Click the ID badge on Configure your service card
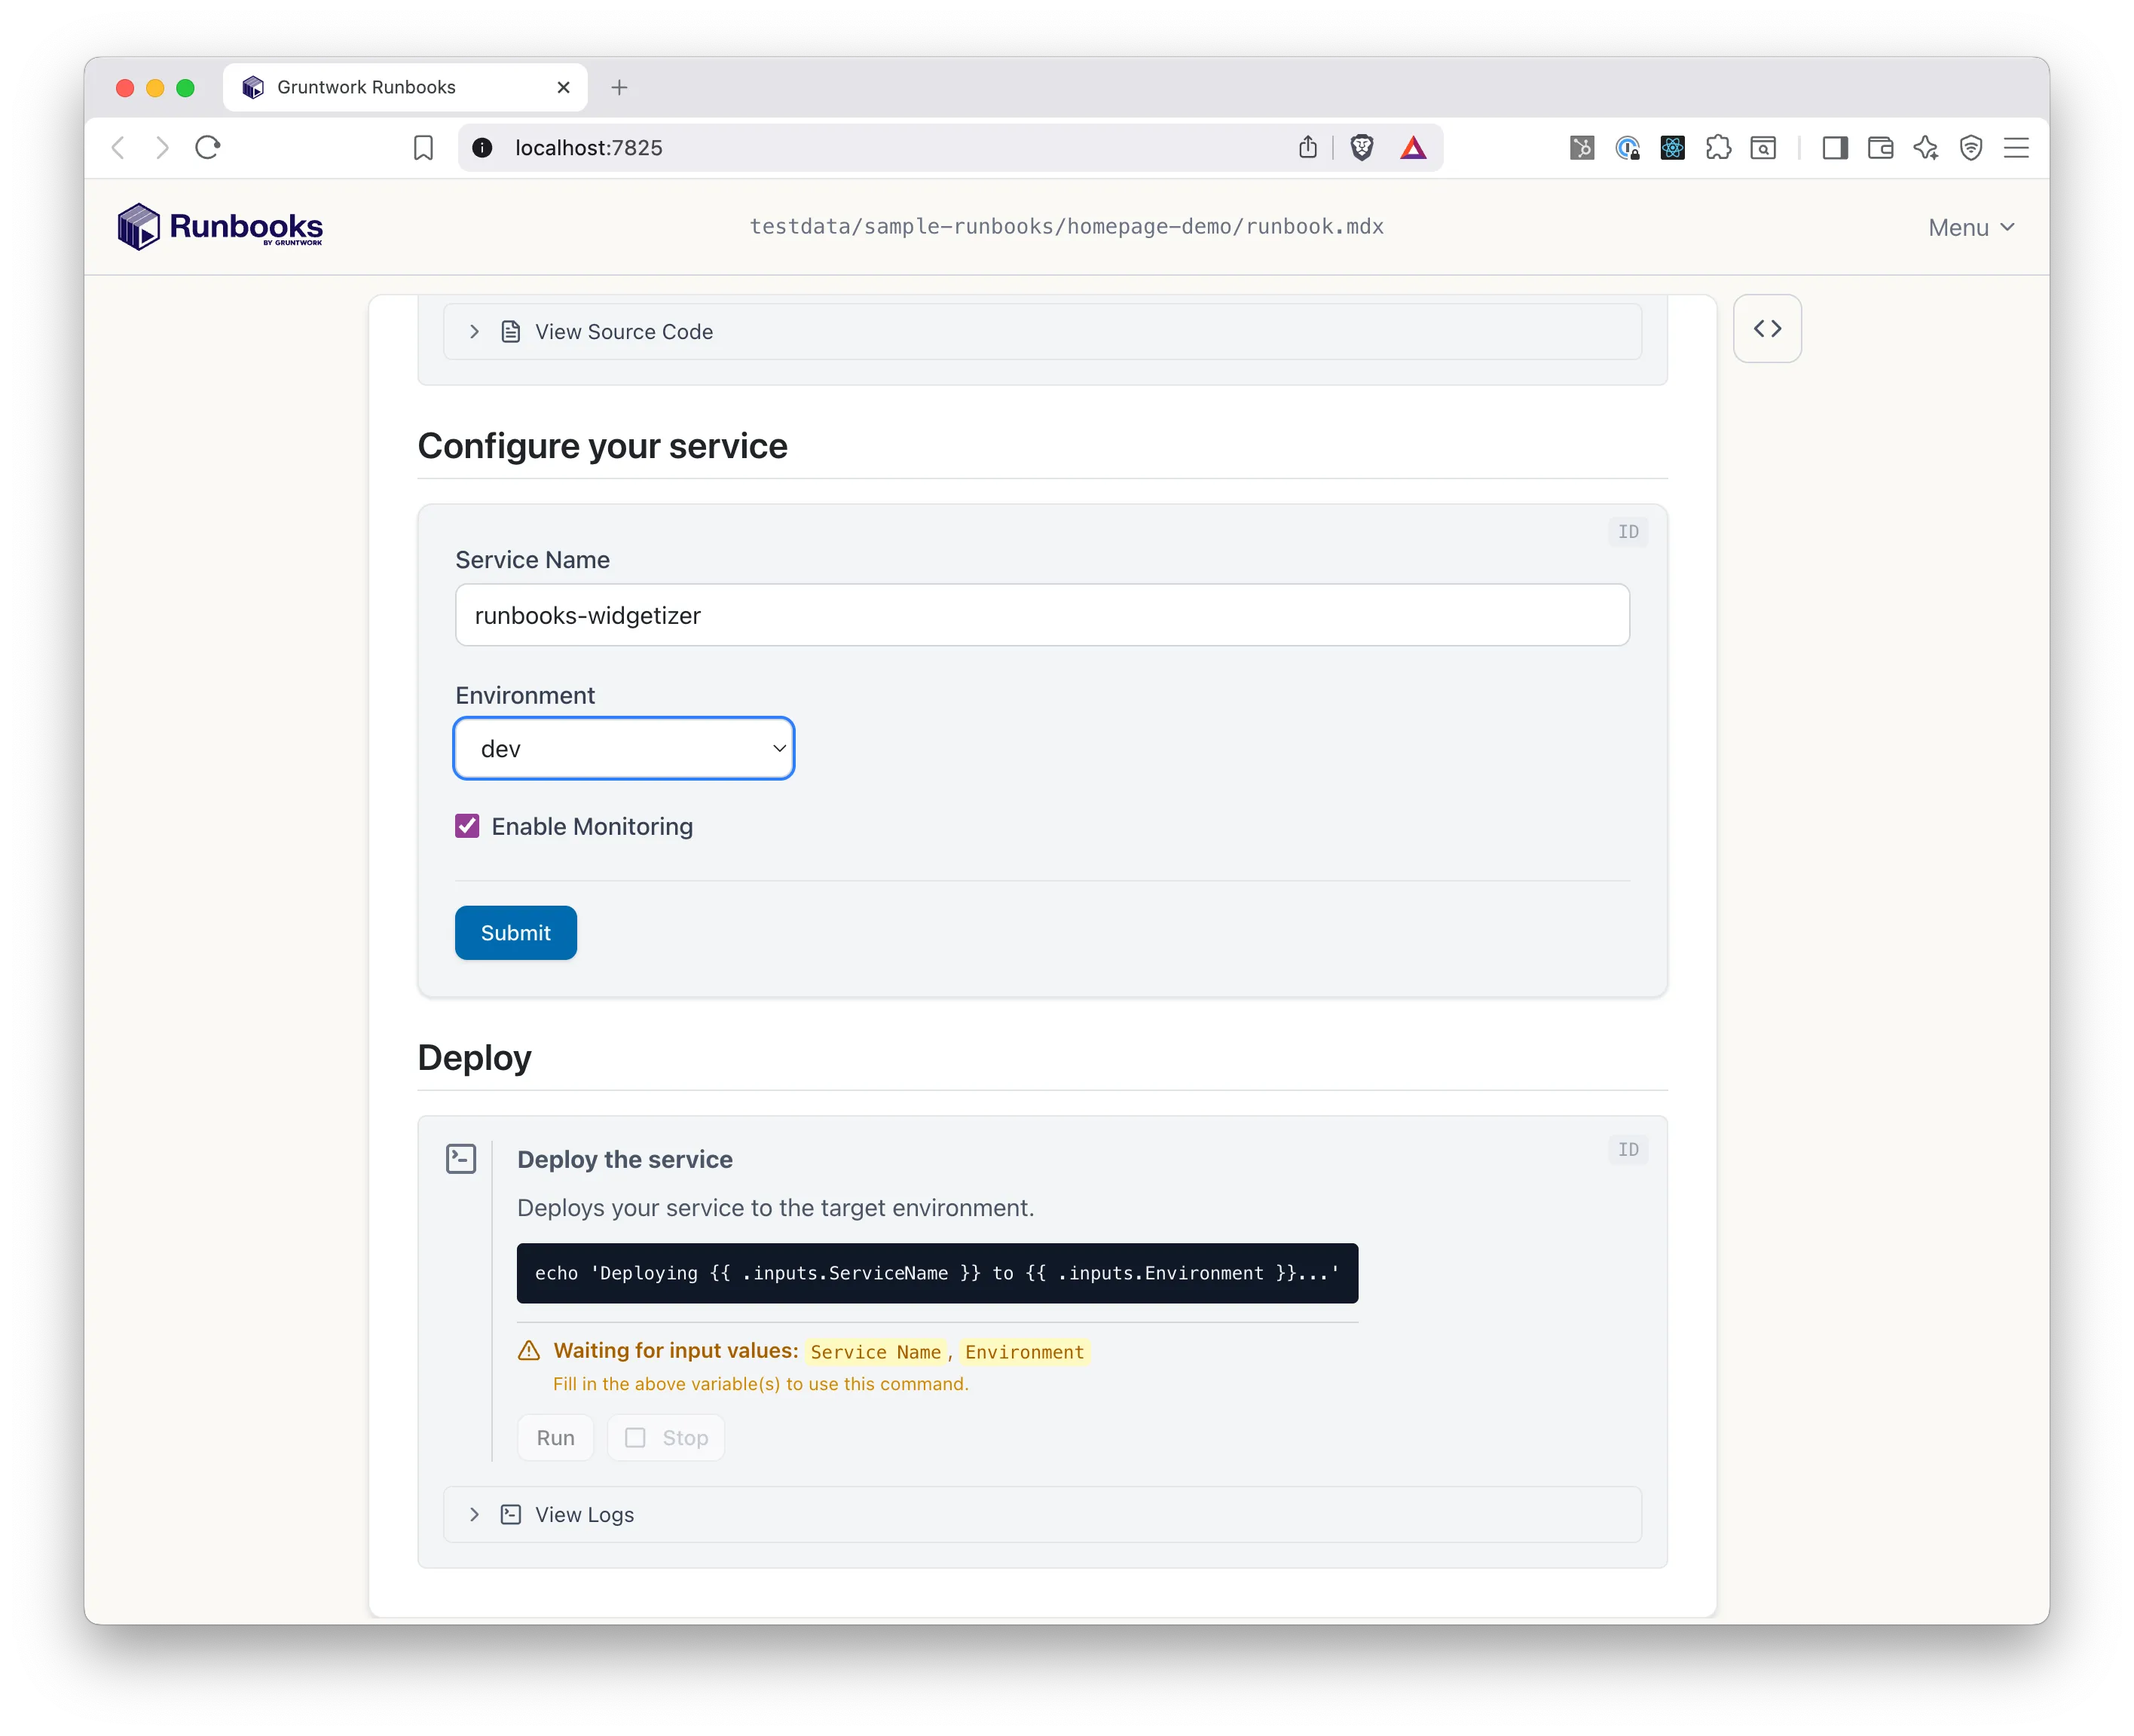The height and width of the screenshot is (1736, 2134). coord(1628,532)
